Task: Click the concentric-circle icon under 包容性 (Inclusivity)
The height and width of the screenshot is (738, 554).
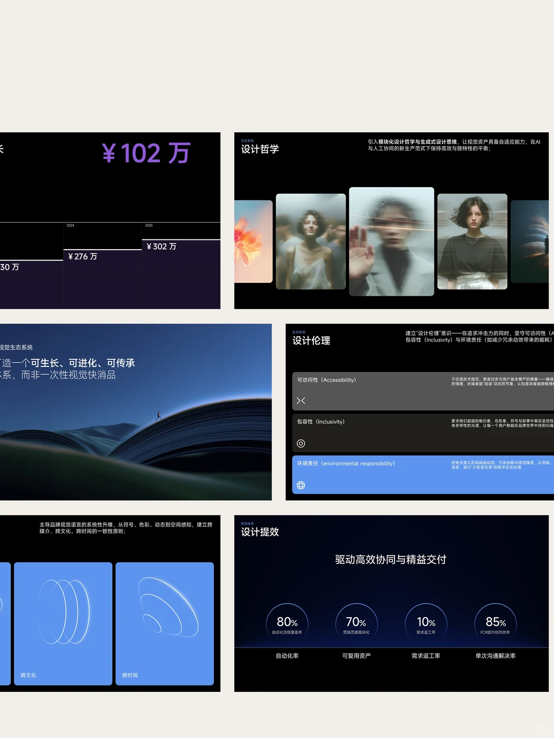Action: 301,443
